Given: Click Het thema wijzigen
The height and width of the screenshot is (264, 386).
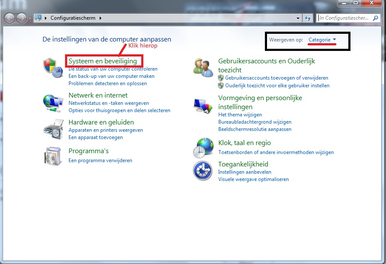Looking at the screenshot, I should point(240,115).
